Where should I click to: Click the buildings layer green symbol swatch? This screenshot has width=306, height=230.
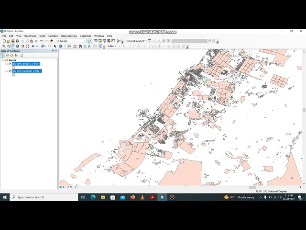(13, 75)
